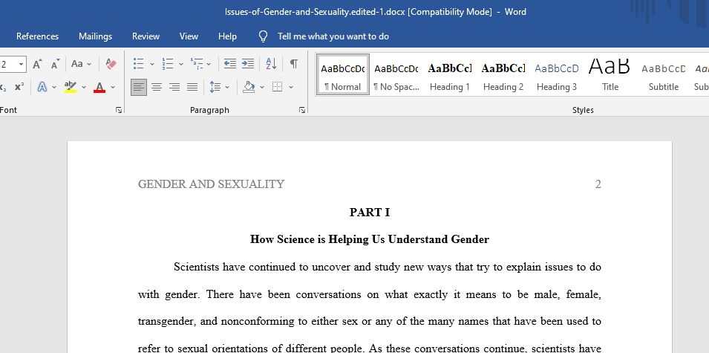Align text left
Screen dimensions: 709x353
tap(139, 87)
